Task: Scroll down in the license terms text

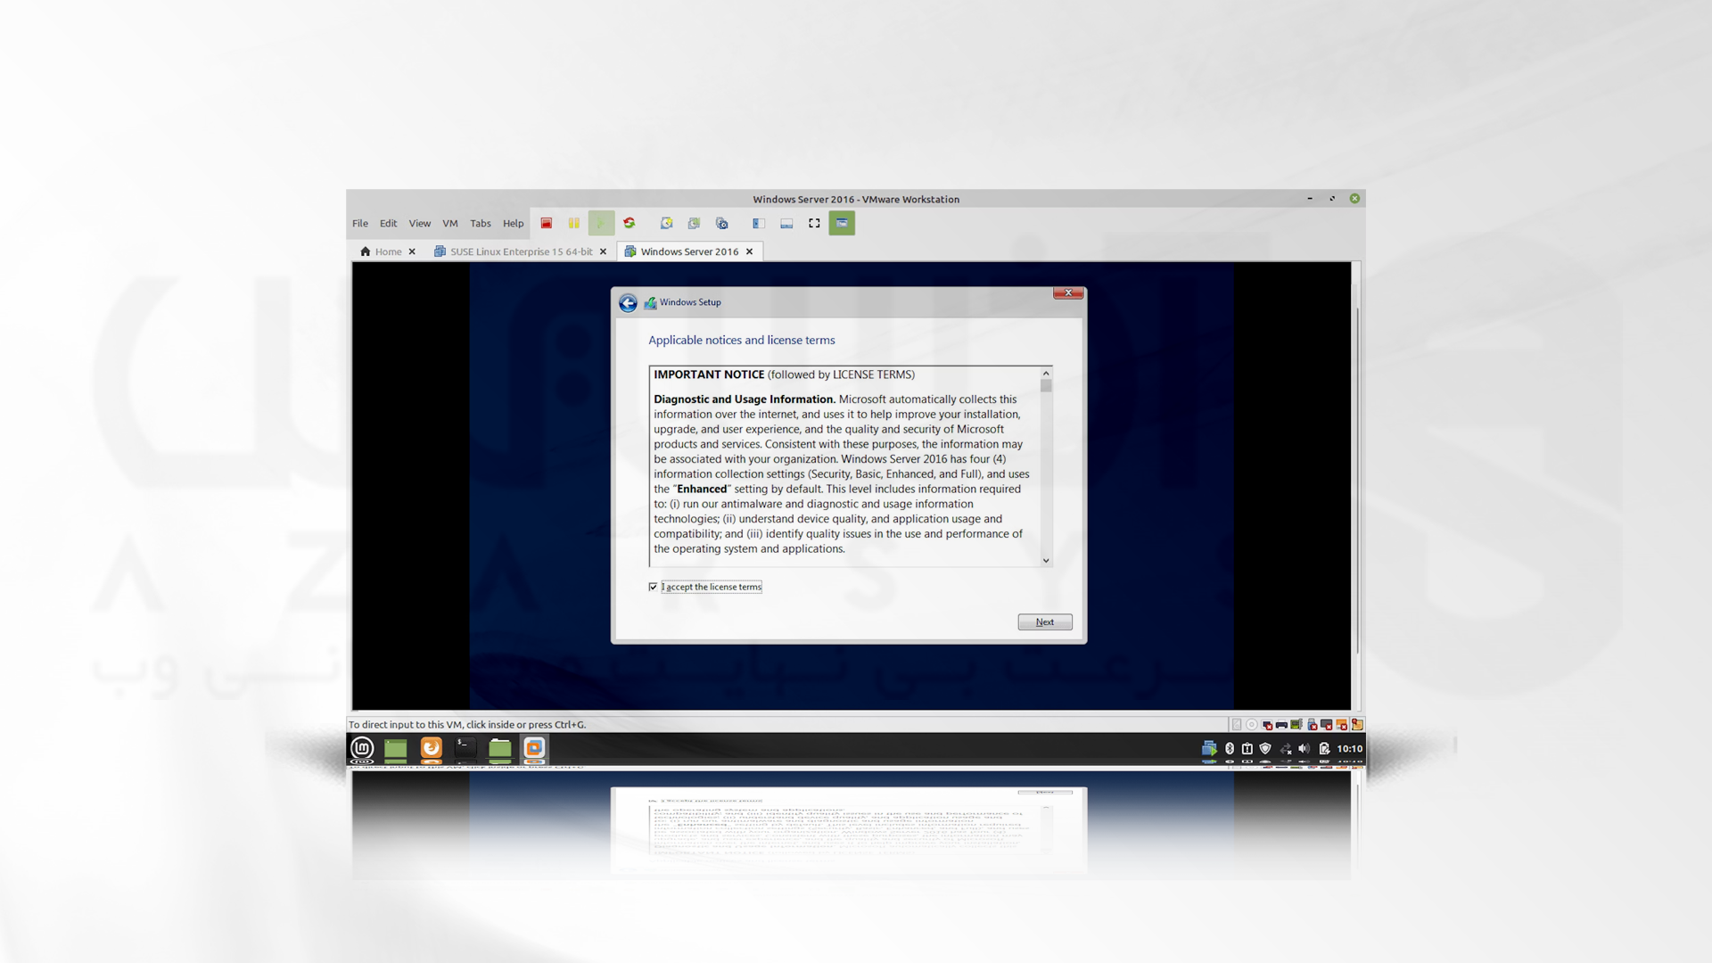Action: coord(1044,560)
